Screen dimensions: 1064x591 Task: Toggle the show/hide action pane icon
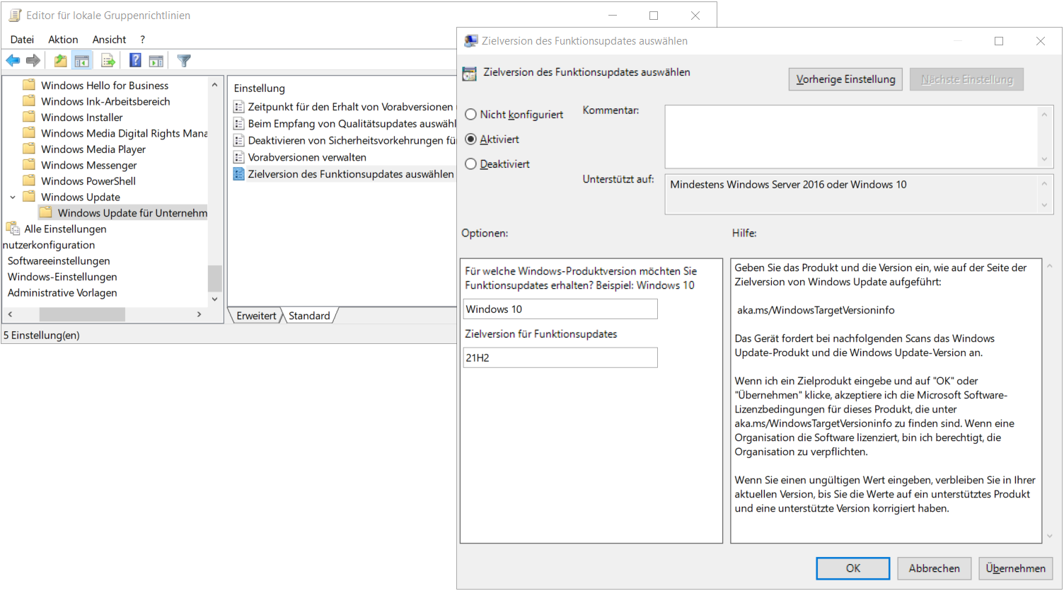pos(156,61)
